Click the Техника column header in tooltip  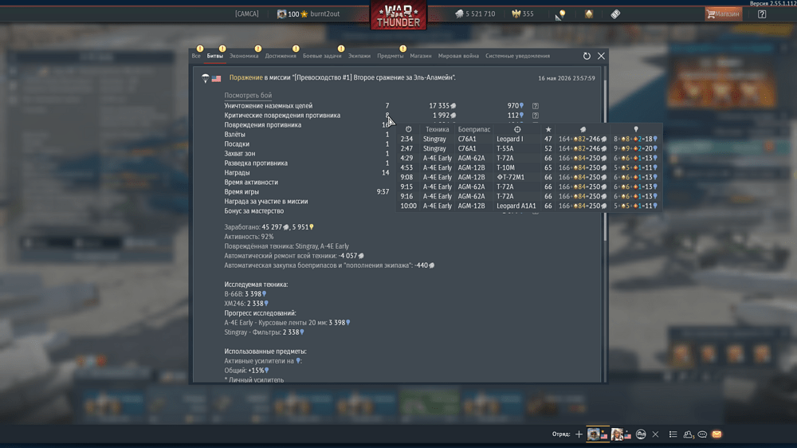(437, 129)
